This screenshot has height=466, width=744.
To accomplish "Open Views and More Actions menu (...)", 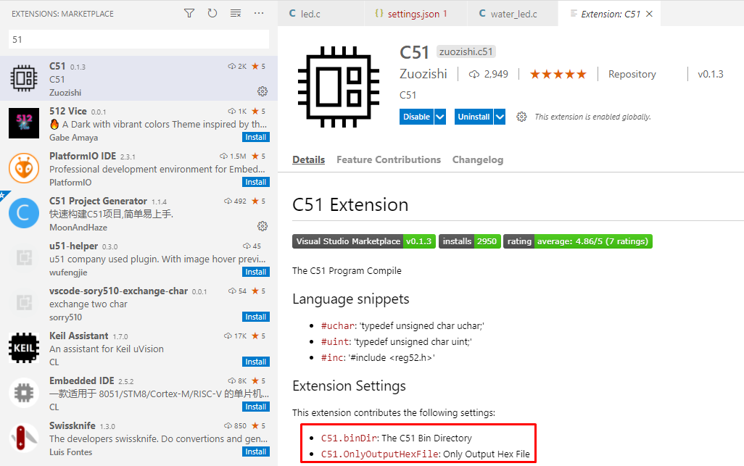I will point(258,13).
